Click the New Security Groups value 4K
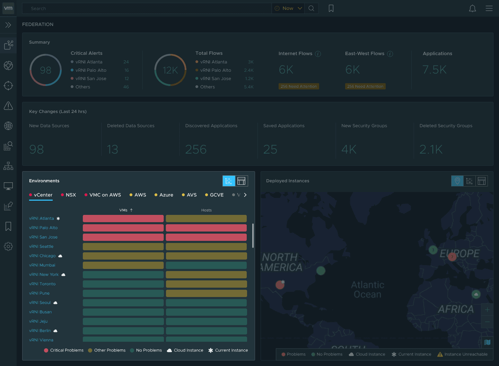The width and height of the screenshot is (499, 366). pos(349,149)
